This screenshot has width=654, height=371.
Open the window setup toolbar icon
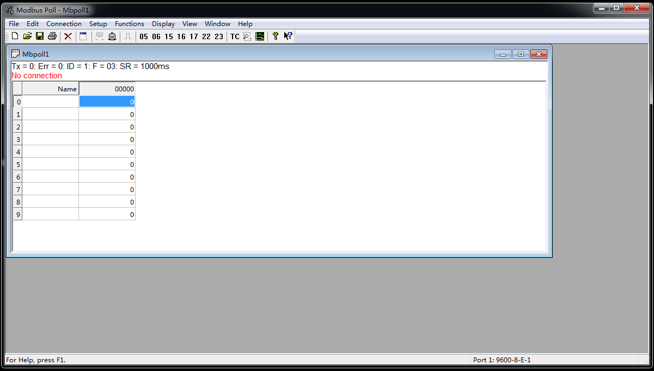(x=83, y=36)
